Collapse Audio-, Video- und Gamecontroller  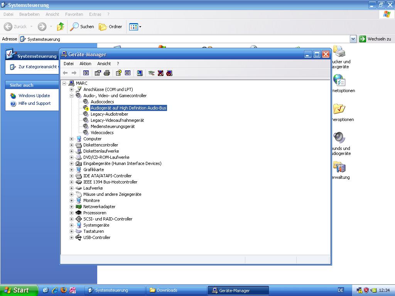pos(71,96)
